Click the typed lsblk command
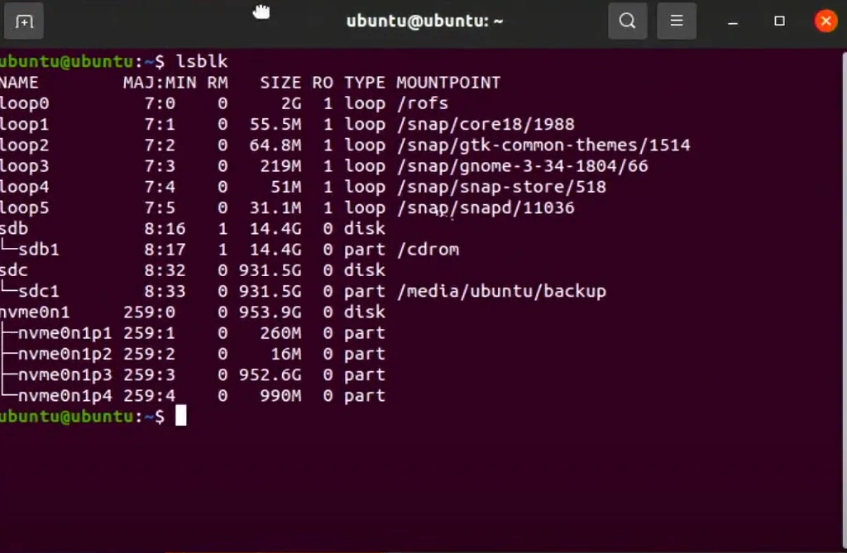This screenshot has width=847, height=553. tap(202, 61)
